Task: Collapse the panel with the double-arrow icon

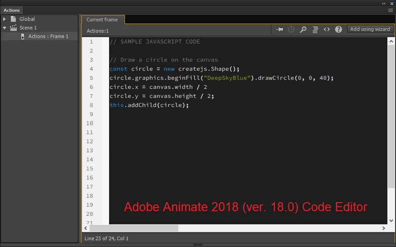Action: [384, 4]
